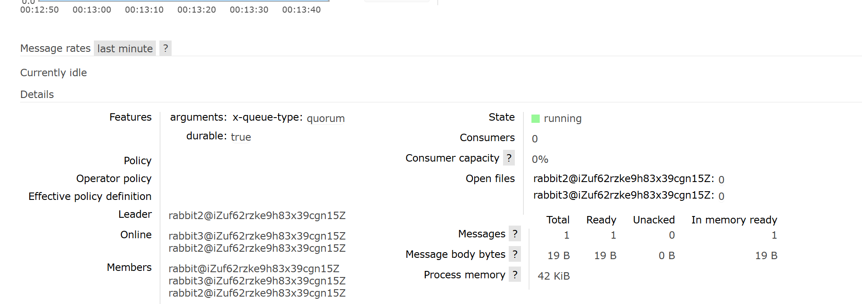The height and width of the screenshot is (304, 862).
Task: Open the "last minute" range selector
Action: (x=125, y=48)
